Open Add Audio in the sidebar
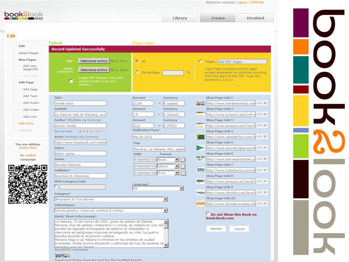Image resolution: width=349 pixels, height=262 pixels. point(31,103)
